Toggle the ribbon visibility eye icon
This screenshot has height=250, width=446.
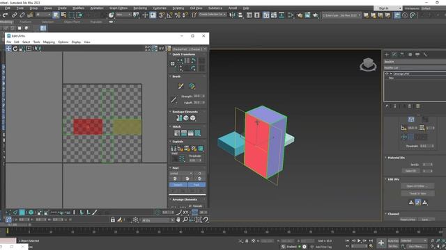coord(111,22)
